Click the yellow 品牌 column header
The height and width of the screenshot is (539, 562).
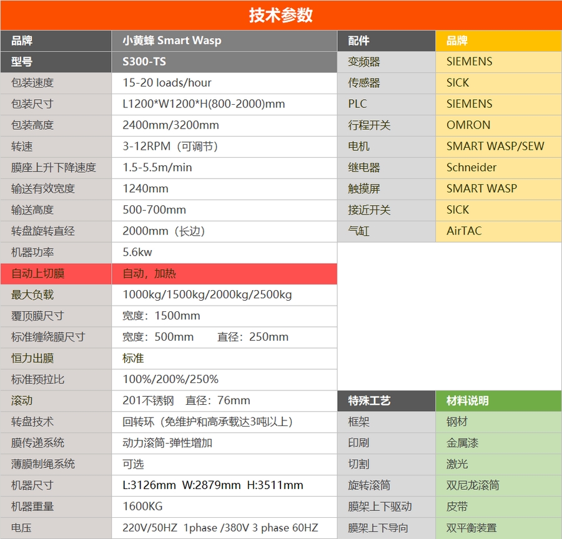(x=498, y=41)
